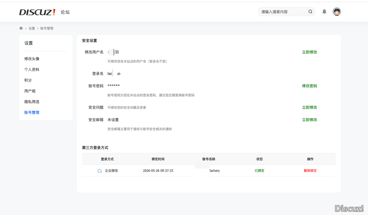
Task: Open the notifications bell icon
Action: tap(324, 12)
